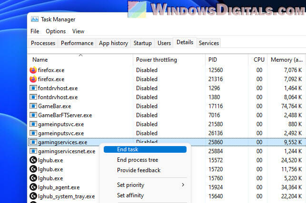
Task: Click the icon of gameinputsvc.exe PID 21580
Action: coord(33,124)
